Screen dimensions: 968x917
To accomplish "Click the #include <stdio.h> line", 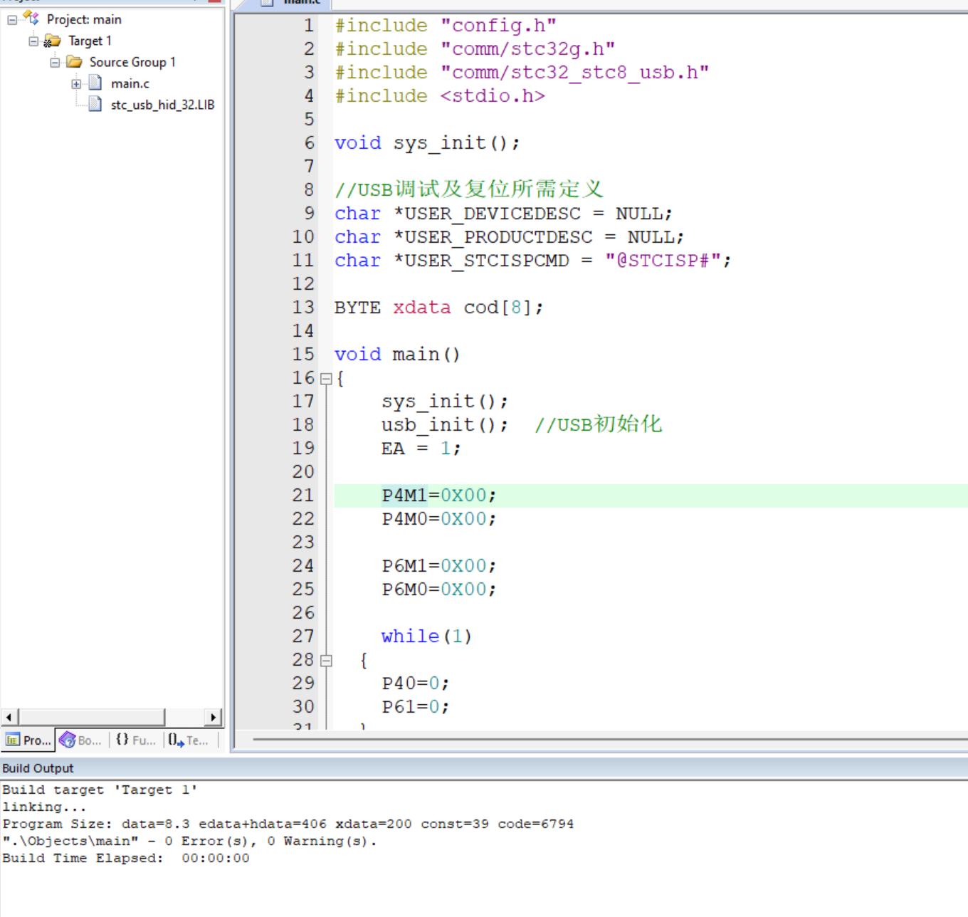I will (440, 96).
